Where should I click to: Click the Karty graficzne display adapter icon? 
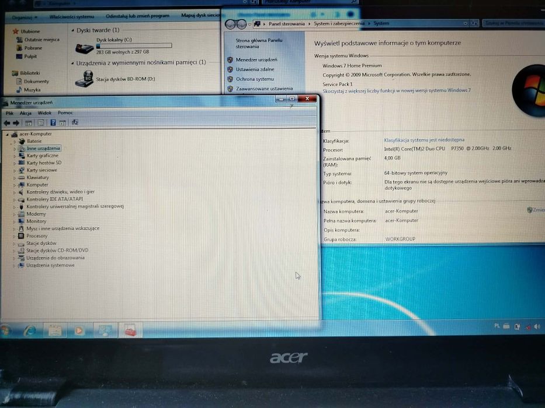click(x=22, y=156)
